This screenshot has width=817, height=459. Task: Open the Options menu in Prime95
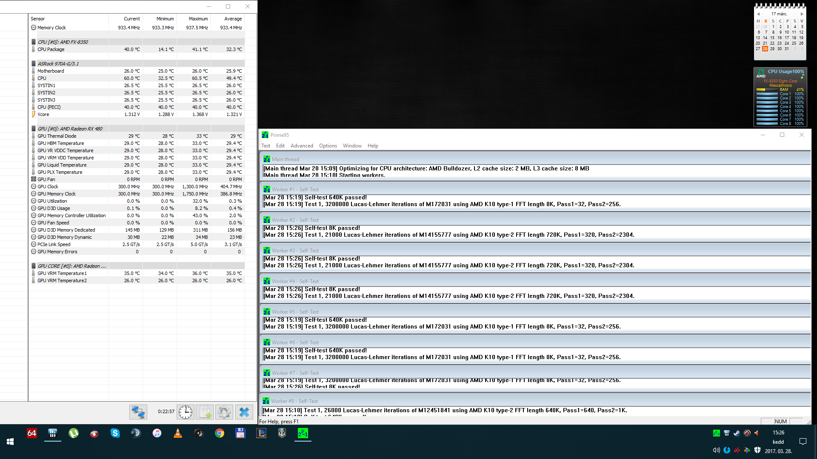coord(328,146)
